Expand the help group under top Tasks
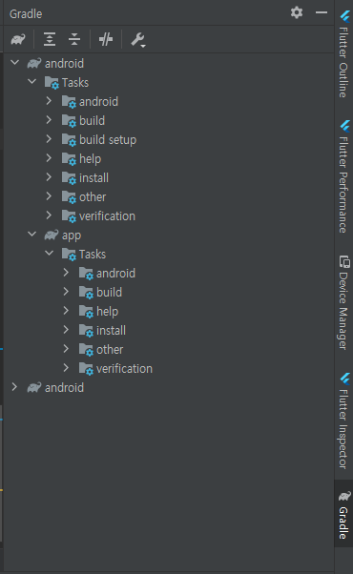Viewport: 353px width, 574px height. pyautogui.click(x=49, y=157)
